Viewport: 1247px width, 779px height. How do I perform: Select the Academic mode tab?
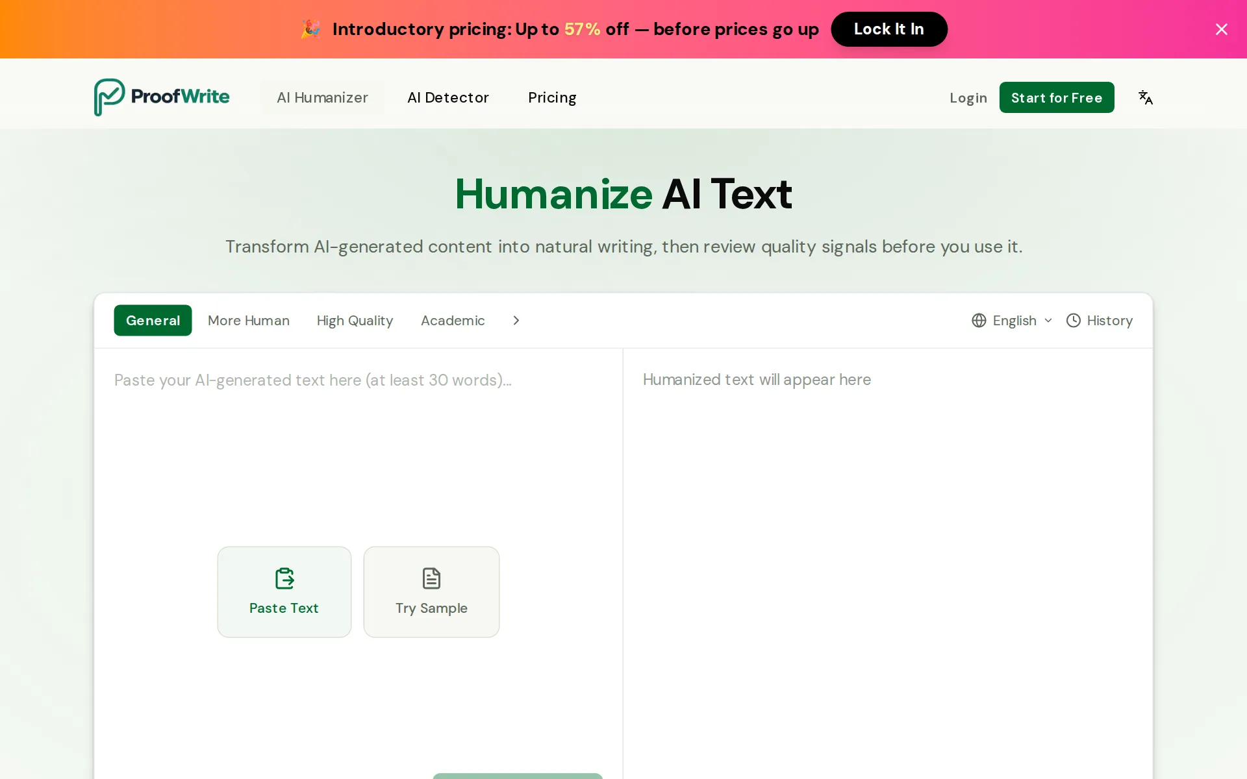[x=453, y=320]
